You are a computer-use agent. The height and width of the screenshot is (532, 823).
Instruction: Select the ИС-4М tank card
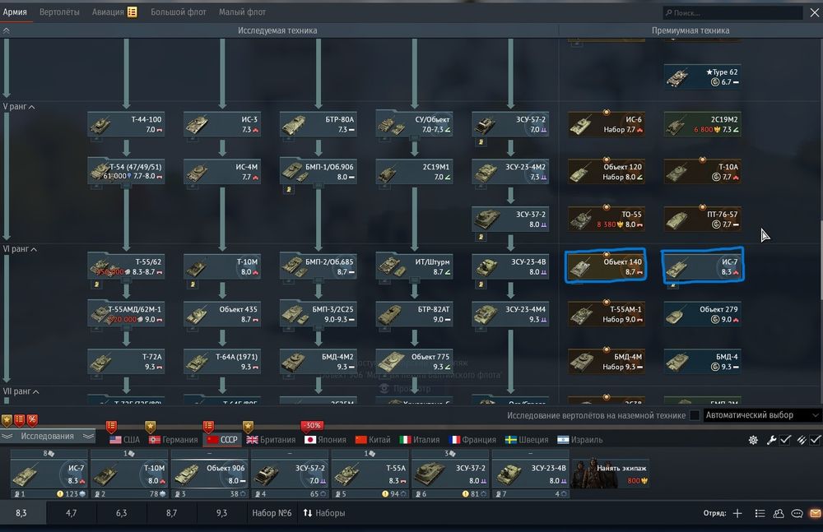pos(222,172)
